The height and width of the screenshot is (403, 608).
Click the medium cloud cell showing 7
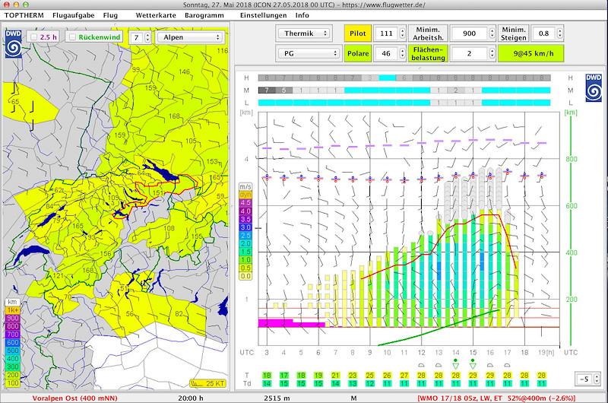(267, 90)
